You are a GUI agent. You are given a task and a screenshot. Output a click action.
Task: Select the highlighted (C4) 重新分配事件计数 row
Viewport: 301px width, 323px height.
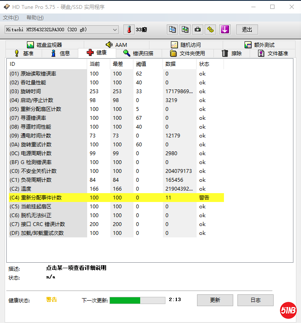116,198
